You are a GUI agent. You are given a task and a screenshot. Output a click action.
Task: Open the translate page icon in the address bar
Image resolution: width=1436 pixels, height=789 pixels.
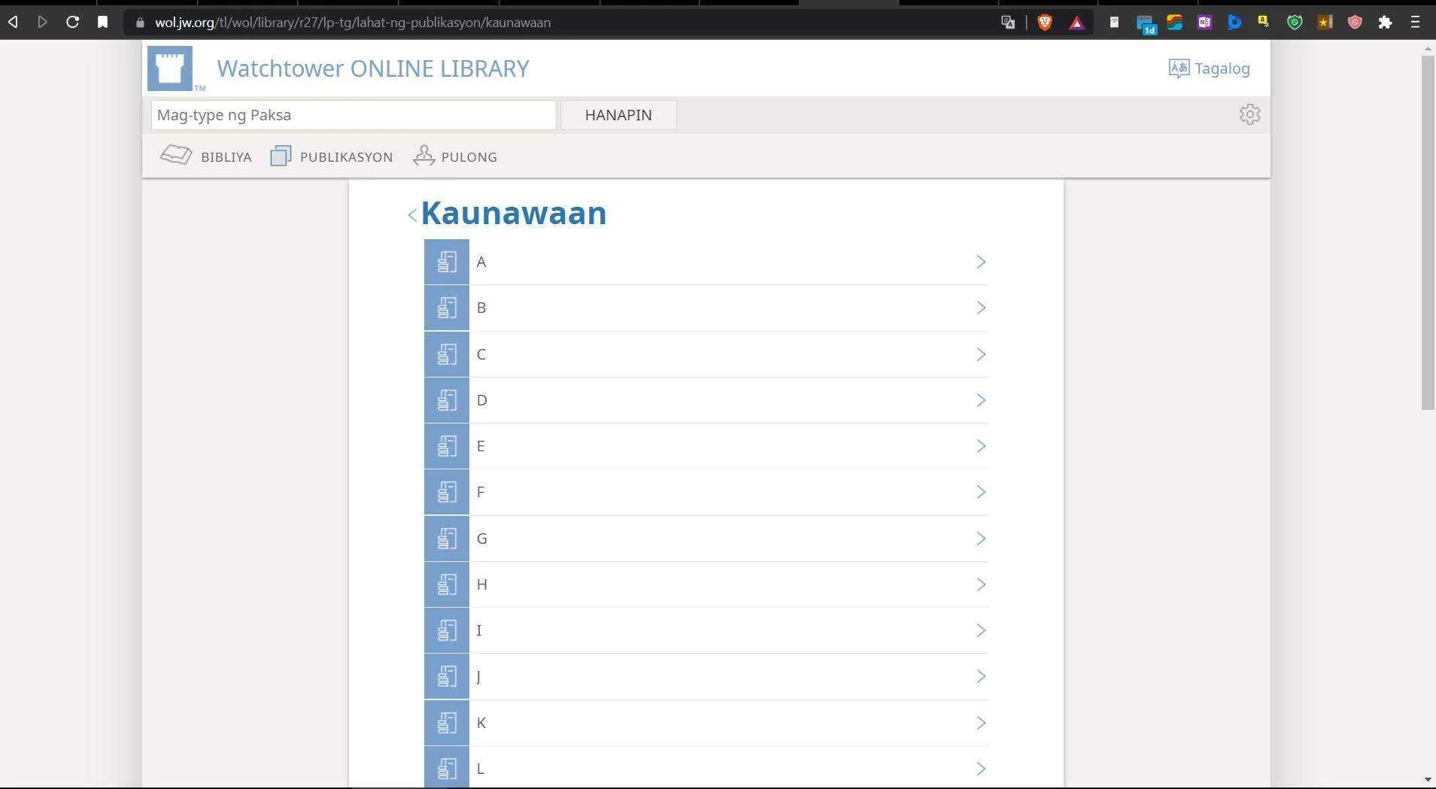(1008, 23)
